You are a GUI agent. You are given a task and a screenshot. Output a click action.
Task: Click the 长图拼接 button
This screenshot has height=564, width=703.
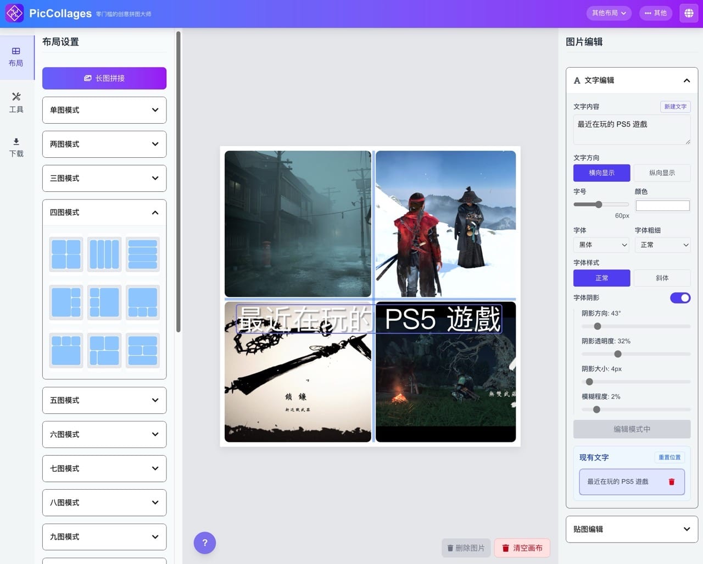point(104,78)
